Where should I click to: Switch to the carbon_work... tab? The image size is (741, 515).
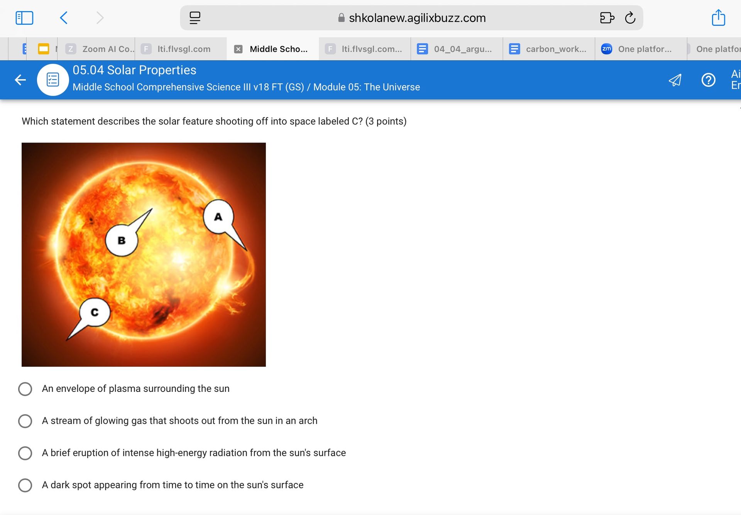click(x=549, y=49)
